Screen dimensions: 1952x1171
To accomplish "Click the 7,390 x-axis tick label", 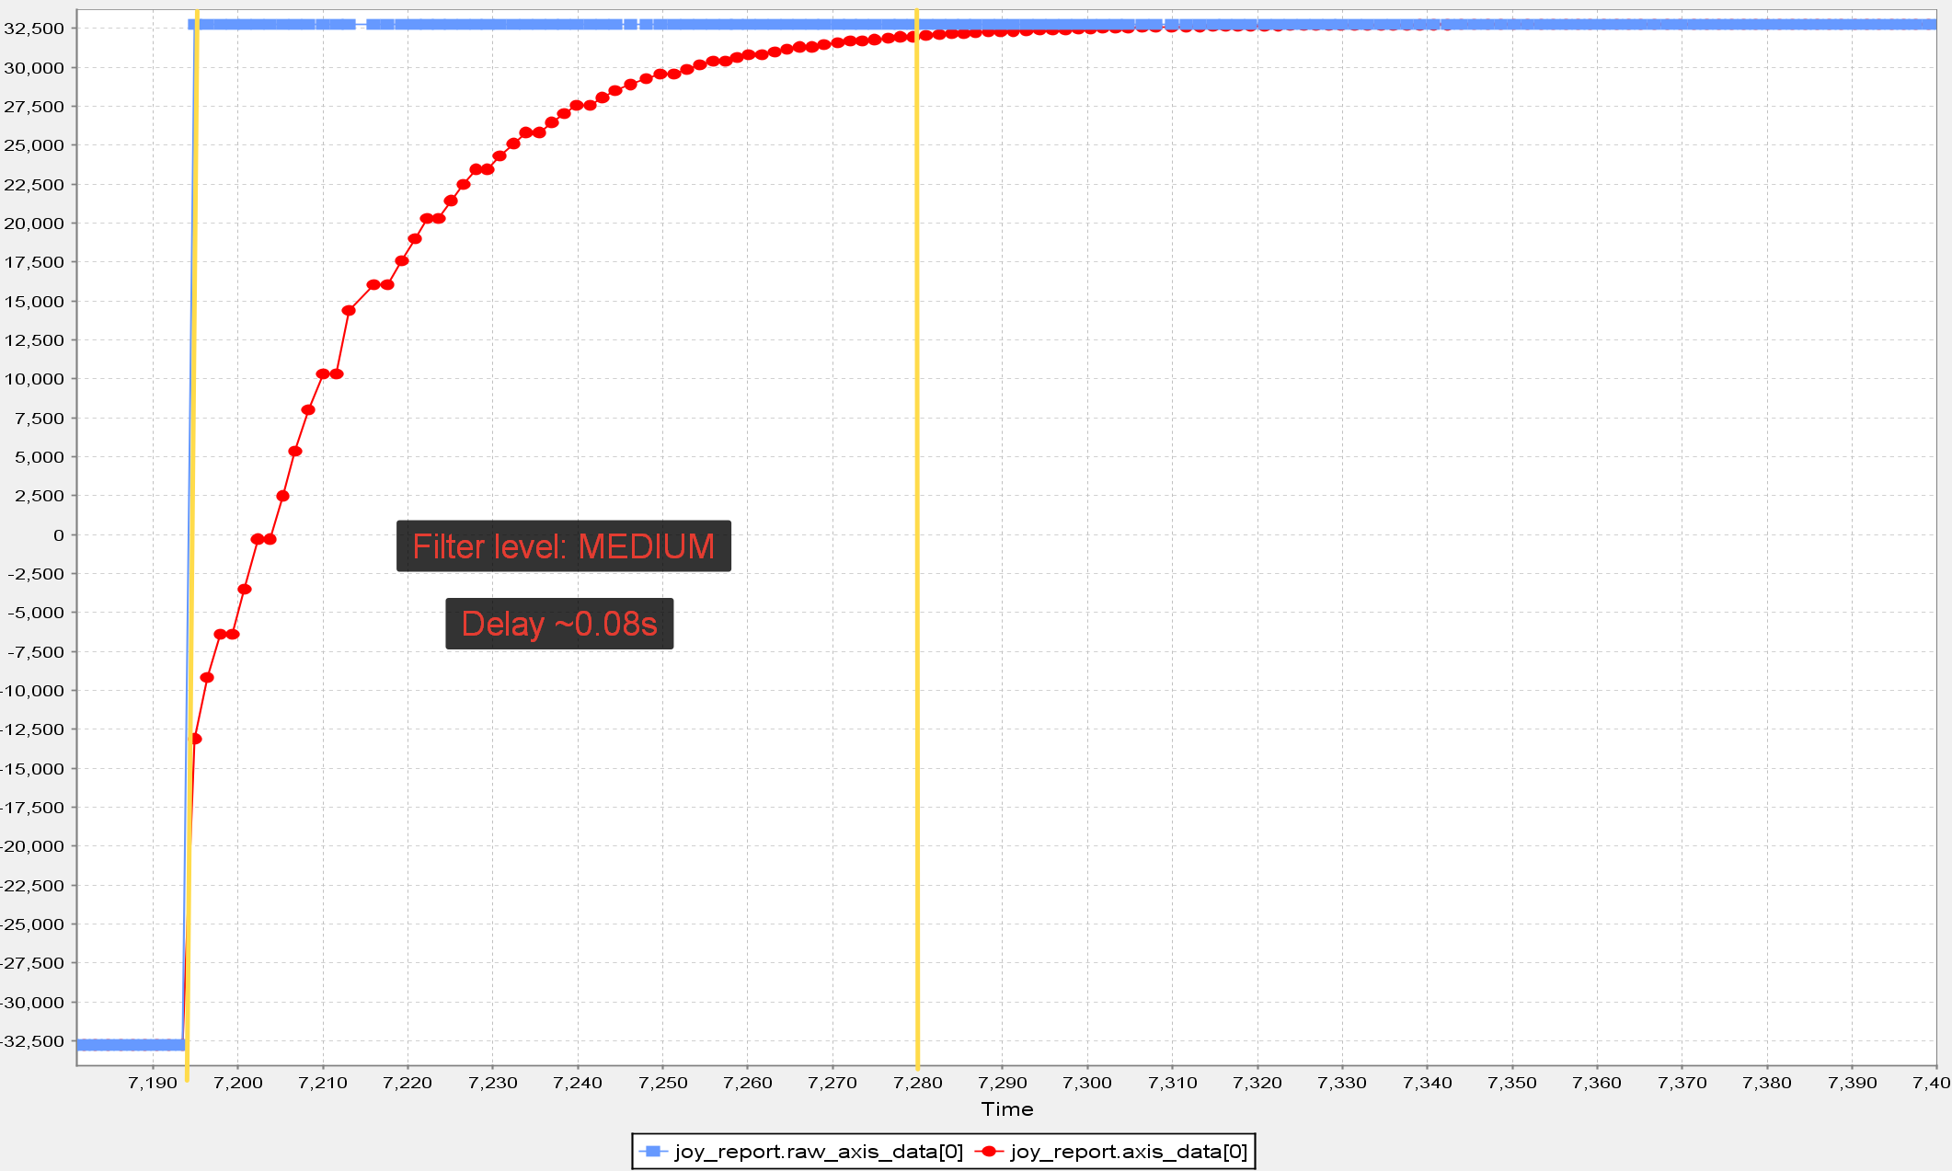I will coord(1853,1083).
